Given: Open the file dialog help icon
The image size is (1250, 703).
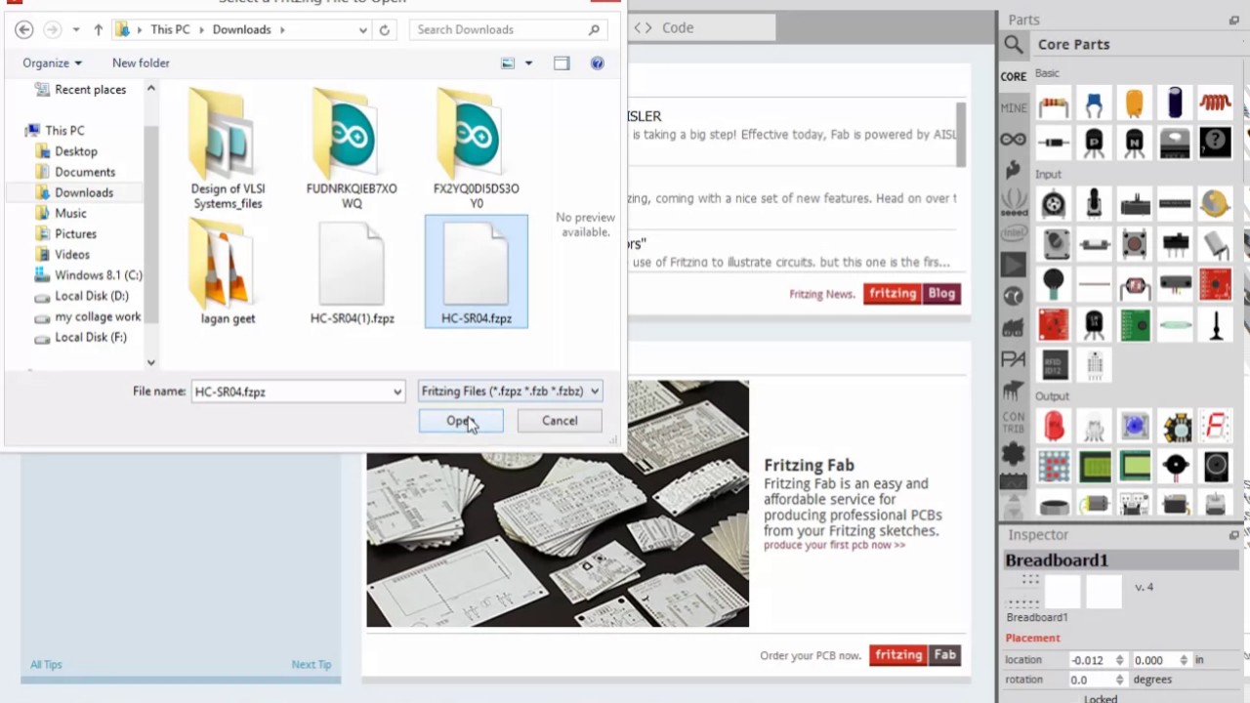Looking at the screenshot, I should click(x=597, y=63).
